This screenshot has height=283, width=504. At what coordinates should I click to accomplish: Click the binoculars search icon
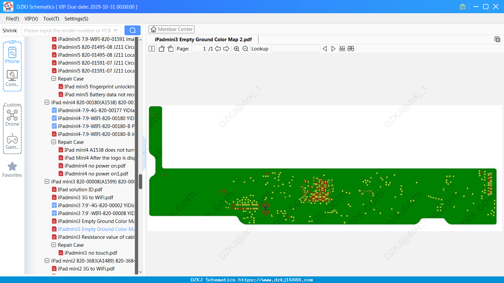[x=351, y=49]
